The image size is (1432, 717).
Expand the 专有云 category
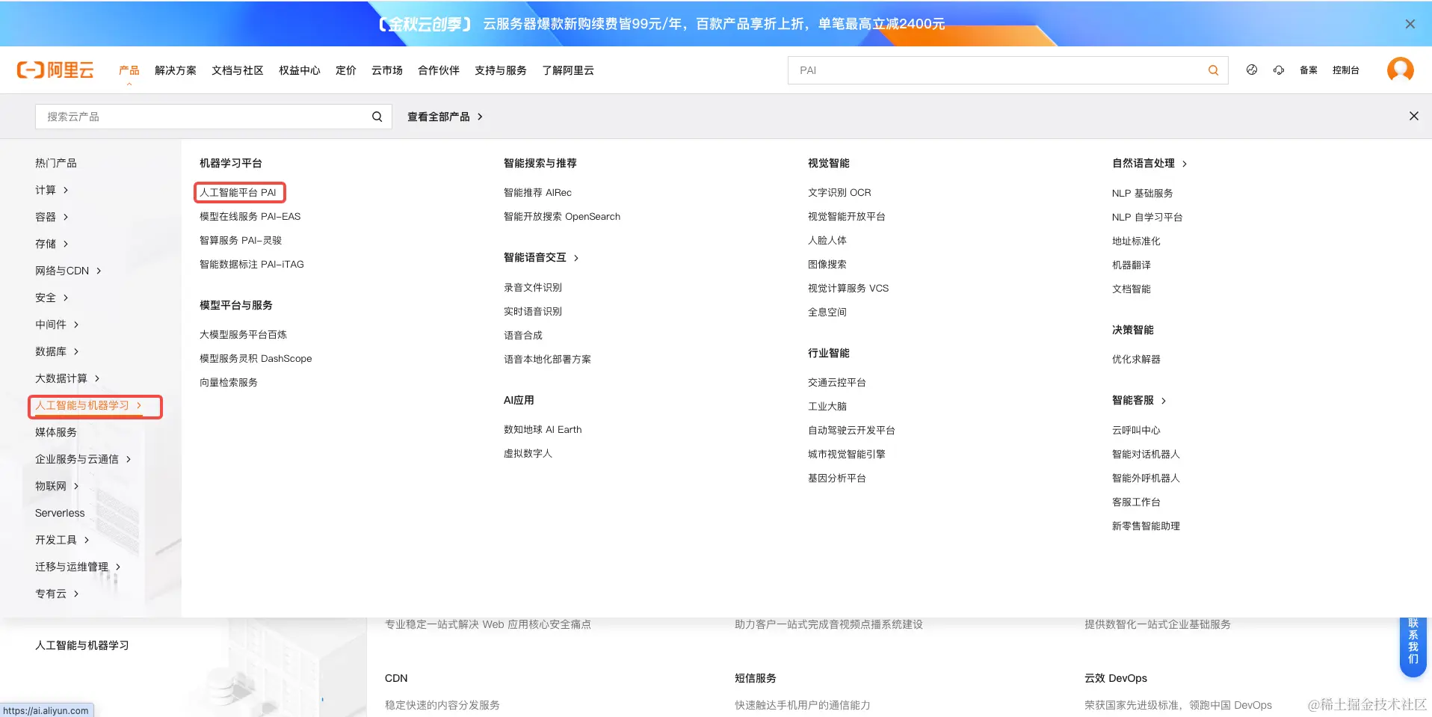(x=57, y=594)
